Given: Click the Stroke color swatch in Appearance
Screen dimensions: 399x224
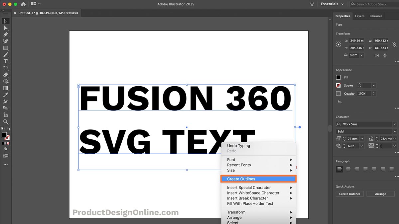Looking at the screenshot, I should [x=338, y=85].
